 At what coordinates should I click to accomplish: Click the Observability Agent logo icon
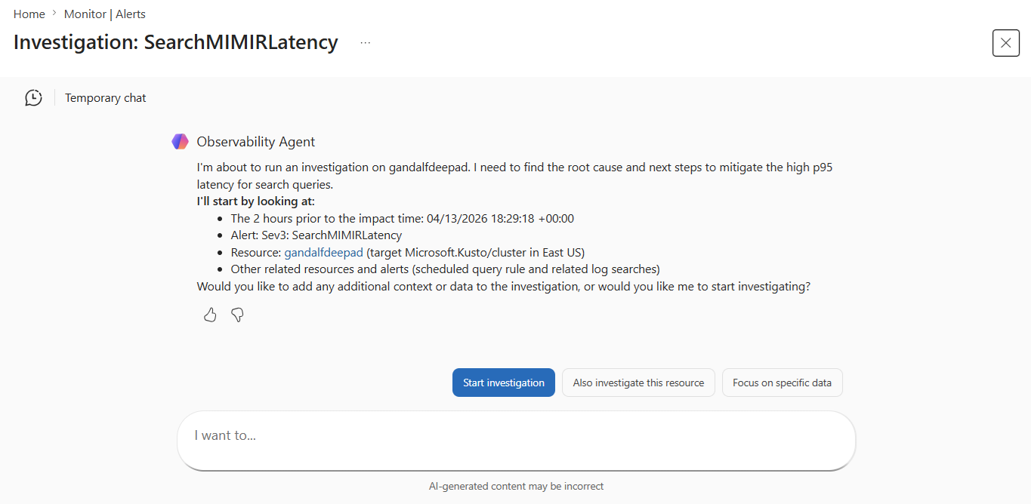[x=180, y=142]
